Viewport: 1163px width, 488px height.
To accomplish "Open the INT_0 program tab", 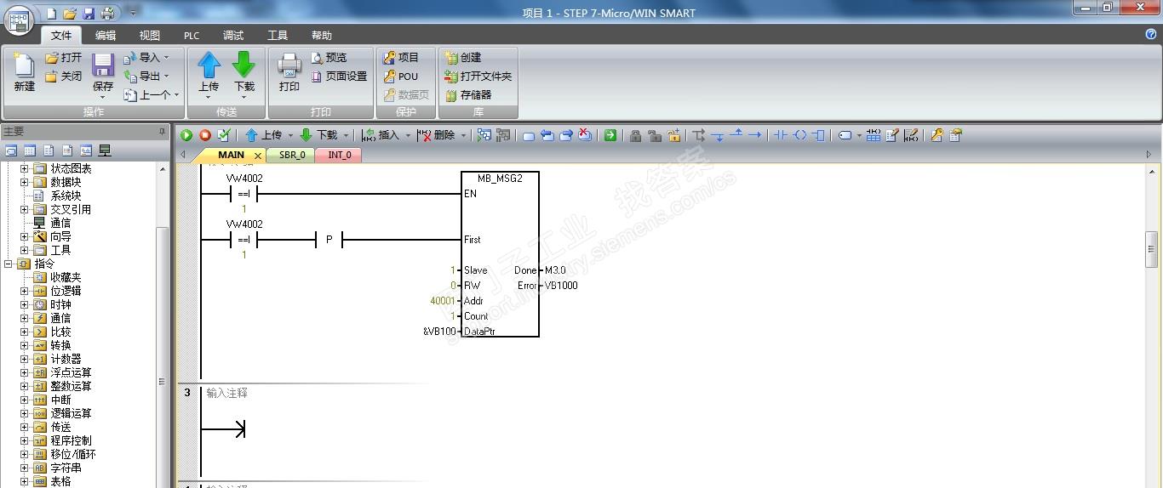I will point(340,155).
